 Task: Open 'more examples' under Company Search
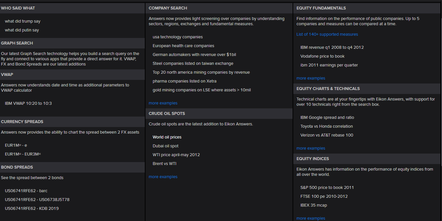[x=163, y=103]
